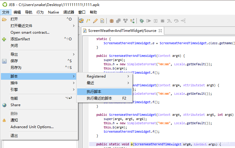Click the 保存 save menu item
235x148 pixels.
[14, 61]
